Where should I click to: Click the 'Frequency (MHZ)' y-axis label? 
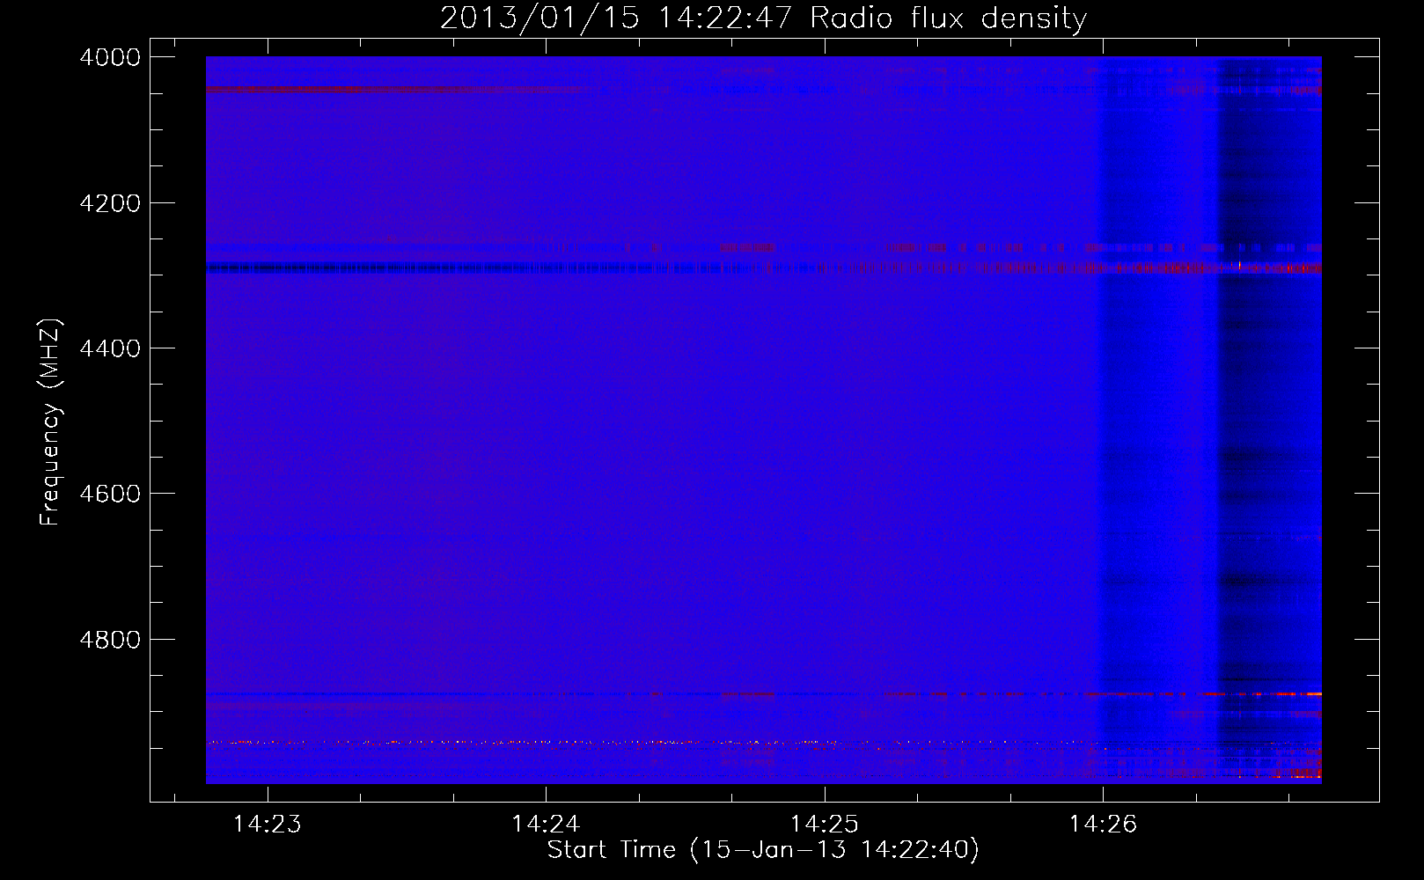point(50,422)
